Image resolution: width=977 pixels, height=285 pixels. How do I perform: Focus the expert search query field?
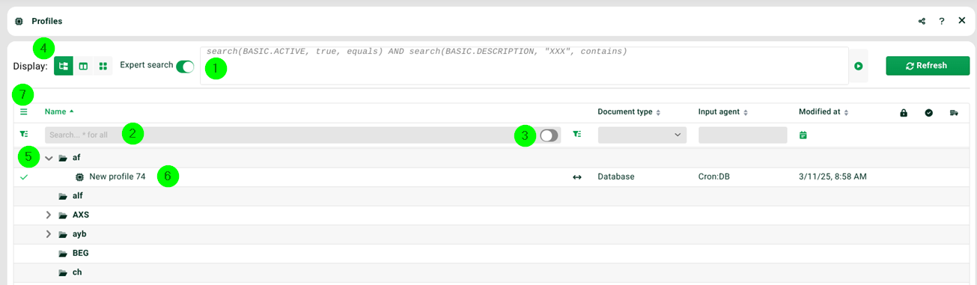pyautogui.click(x=523, y=66)
